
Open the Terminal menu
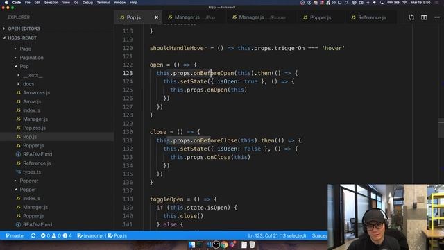click(x=103, y=3)
